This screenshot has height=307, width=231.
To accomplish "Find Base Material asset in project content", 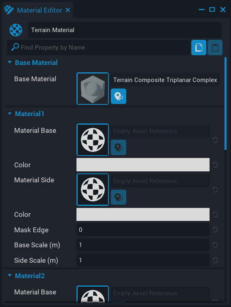I will [119, 96].
